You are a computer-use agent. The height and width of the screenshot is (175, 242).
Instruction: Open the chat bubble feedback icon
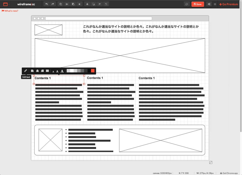[186, 4]
